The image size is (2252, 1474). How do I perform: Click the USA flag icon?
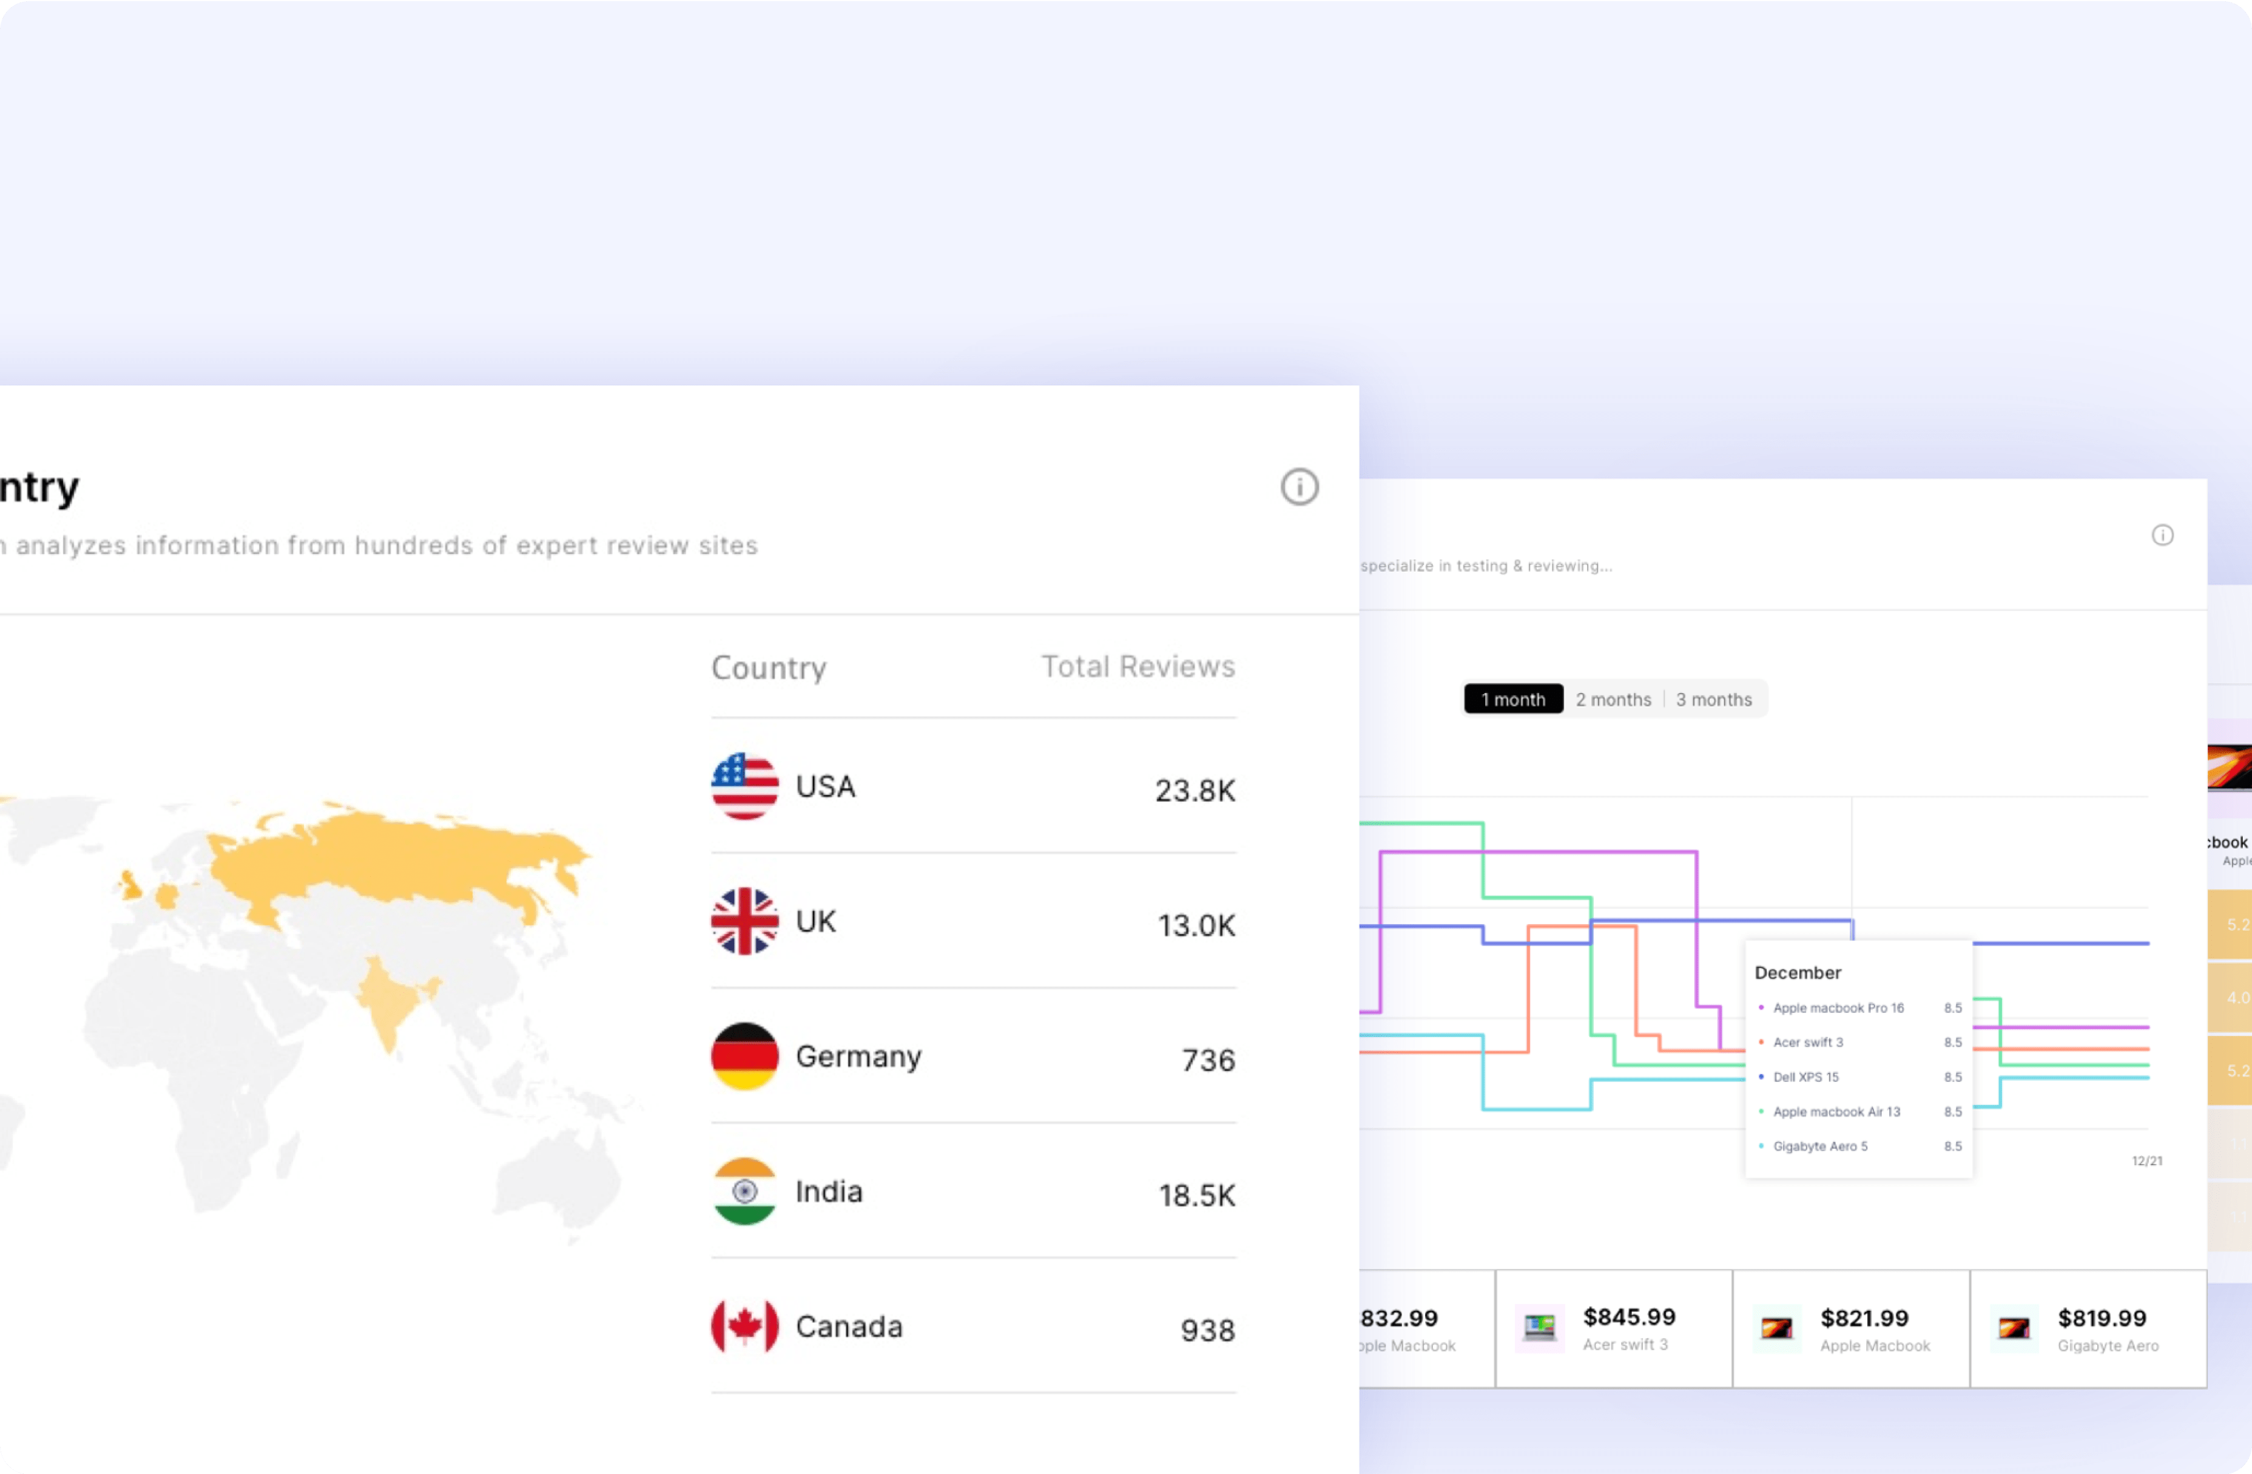click(x=744, y=786)
